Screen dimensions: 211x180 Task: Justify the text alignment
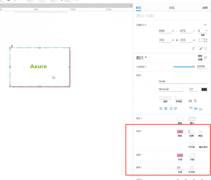tap(176, 108)
